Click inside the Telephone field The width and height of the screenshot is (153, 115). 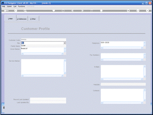[x=122, y=44]
